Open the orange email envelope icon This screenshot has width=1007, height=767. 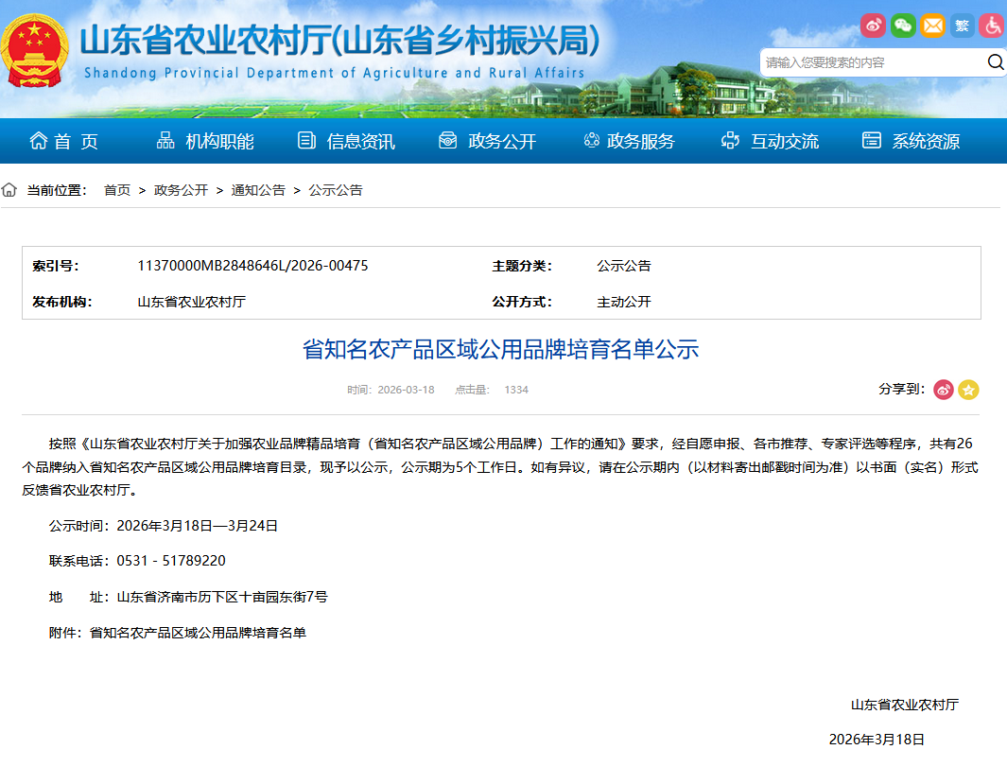click(932, 26)
